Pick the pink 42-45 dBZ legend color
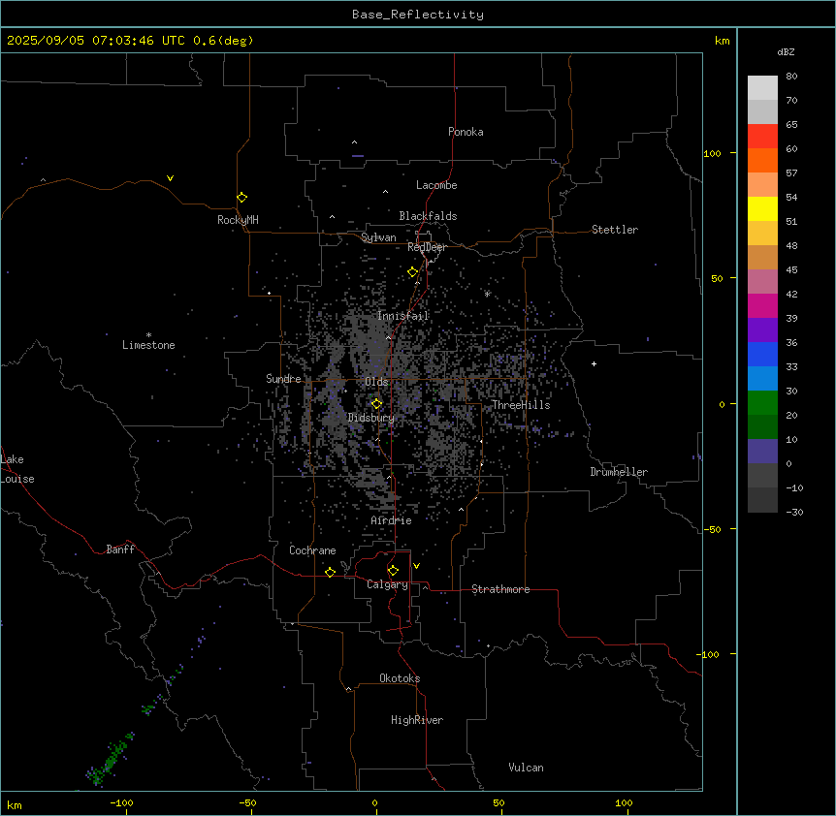The height and width of the screenshot is (816, 836). 762,282
